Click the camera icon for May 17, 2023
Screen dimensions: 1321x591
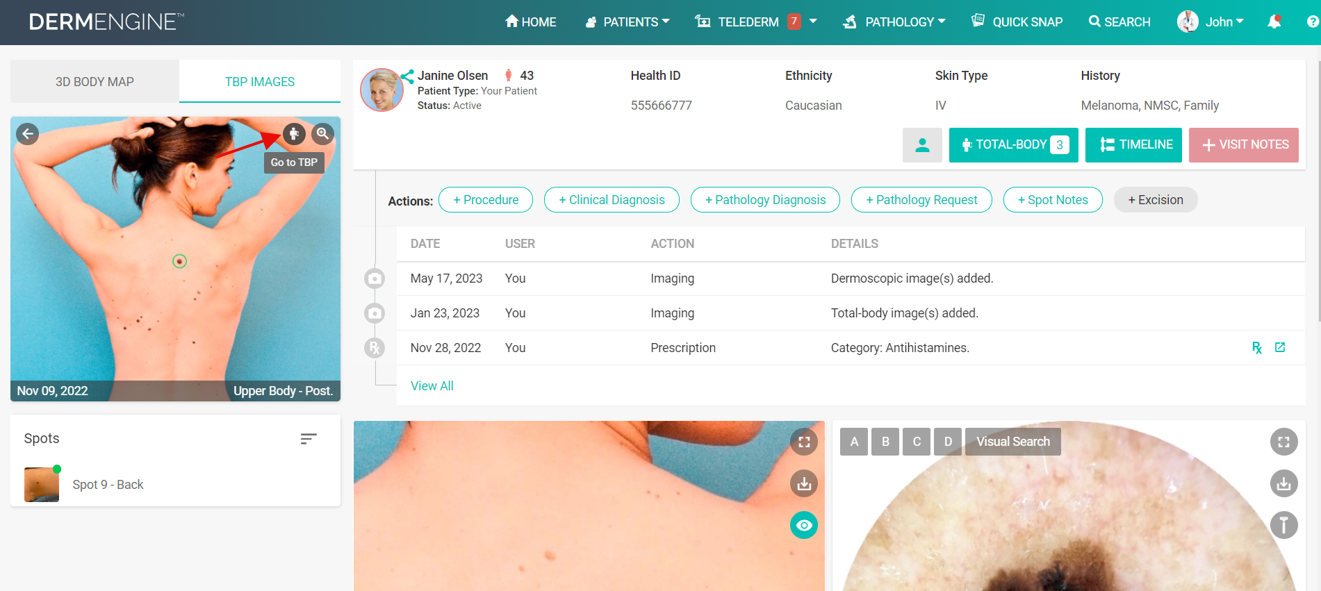[x=375, y=278]
